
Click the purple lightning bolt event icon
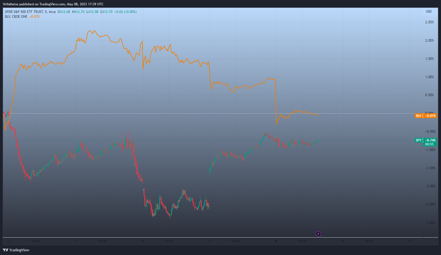coord(318,234)
